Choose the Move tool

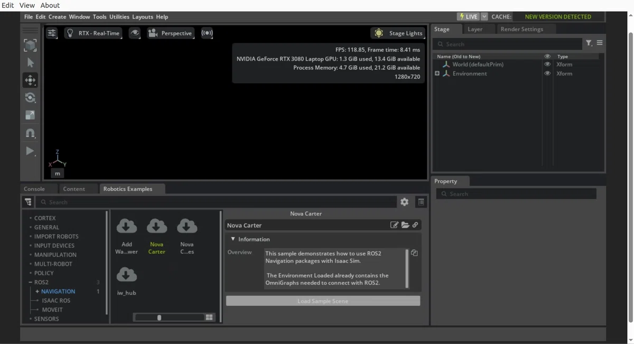30,80
